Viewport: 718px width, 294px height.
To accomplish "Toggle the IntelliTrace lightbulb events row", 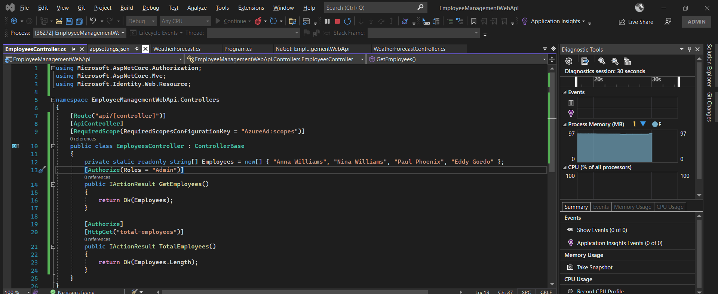I will (571, 113).
